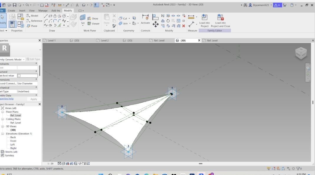Screen dimensions: 315x175
Task: Open the View ribbon tab
Action: pyautogui.click(x=32, y=11)
